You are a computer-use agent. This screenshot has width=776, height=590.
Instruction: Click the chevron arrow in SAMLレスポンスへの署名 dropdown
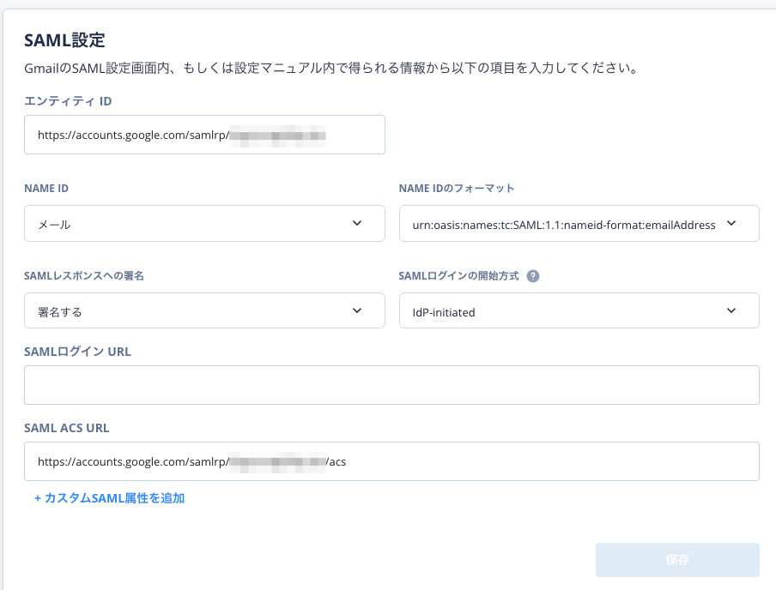point(357,310)
